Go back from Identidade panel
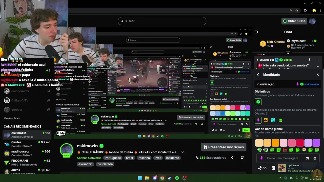This screenshot has height=182, width=324. (258, 75)
